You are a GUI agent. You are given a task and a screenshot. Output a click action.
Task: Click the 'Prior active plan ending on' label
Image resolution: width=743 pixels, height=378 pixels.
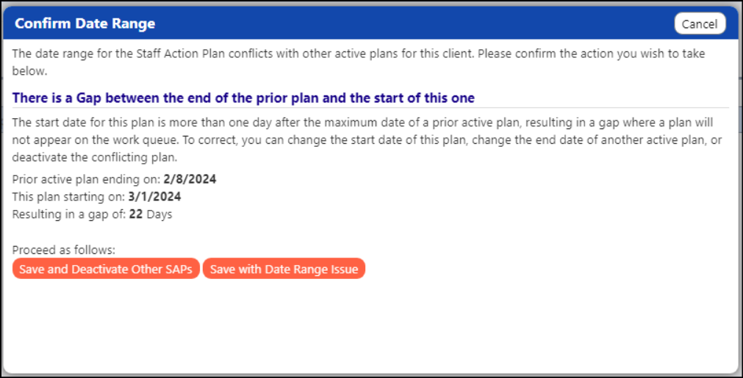tap(87, 179)
